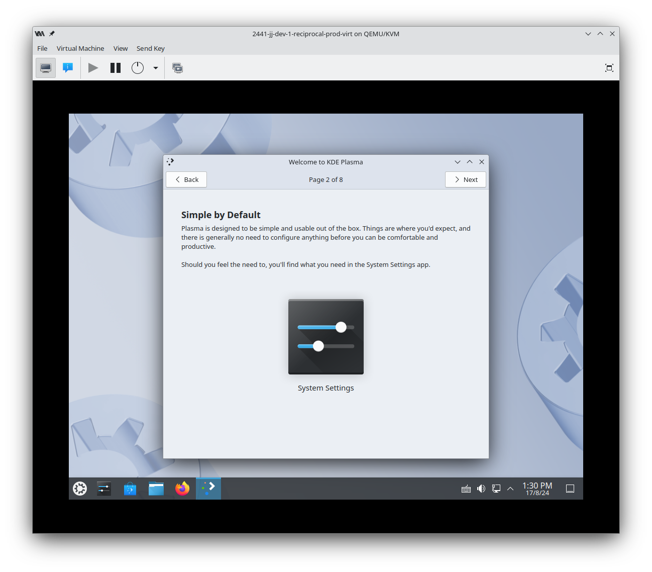The image size is (652, 572).
Task: Click the Show Desktop button in panel
Action: point(570,489)
